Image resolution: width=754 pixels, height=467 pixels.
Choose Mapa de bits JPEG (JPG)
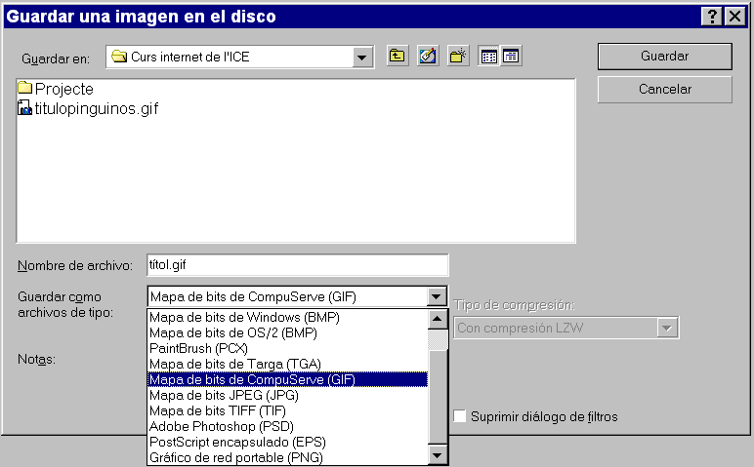pos(224,395)
